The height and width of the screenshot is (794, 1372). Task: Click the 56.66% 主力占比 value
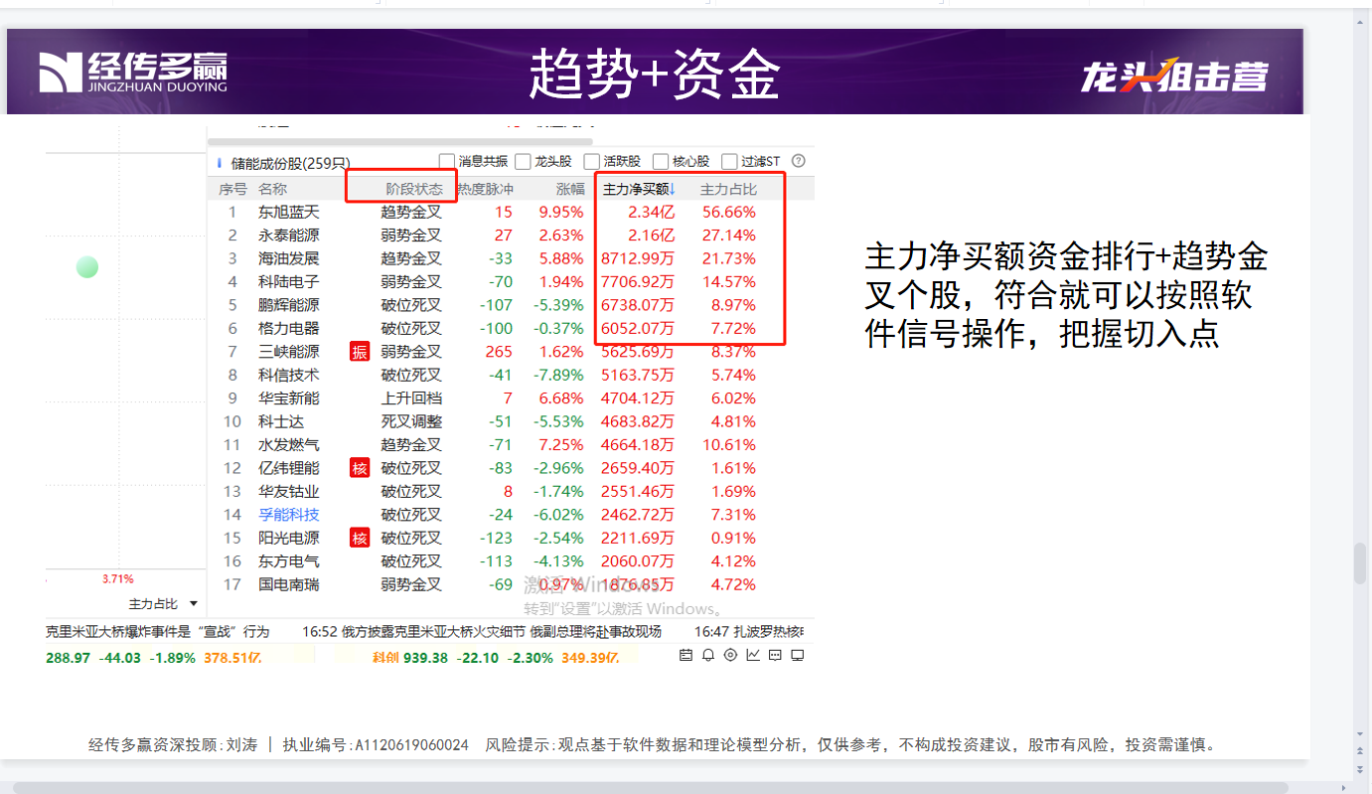coord(728,212)
